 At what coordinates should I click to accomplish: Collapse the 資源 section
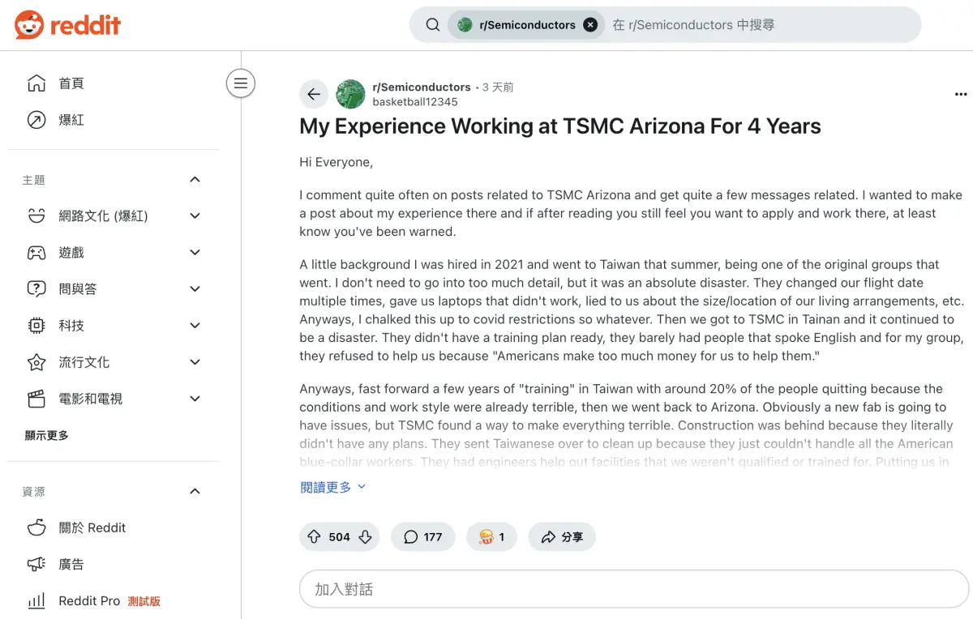(195, 491)
